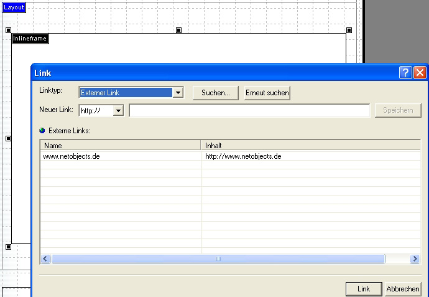Expand the http:// protocol dropdown
This screenshot has height=297, width=429.
[118, 111]
